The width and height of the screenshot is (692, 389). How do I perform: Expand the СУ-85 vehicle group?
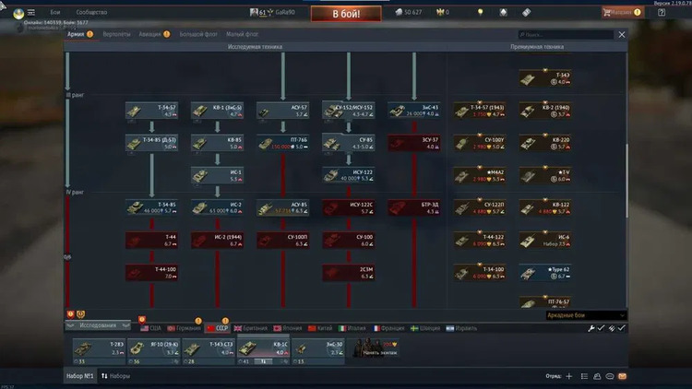click(x=349, y=143)
